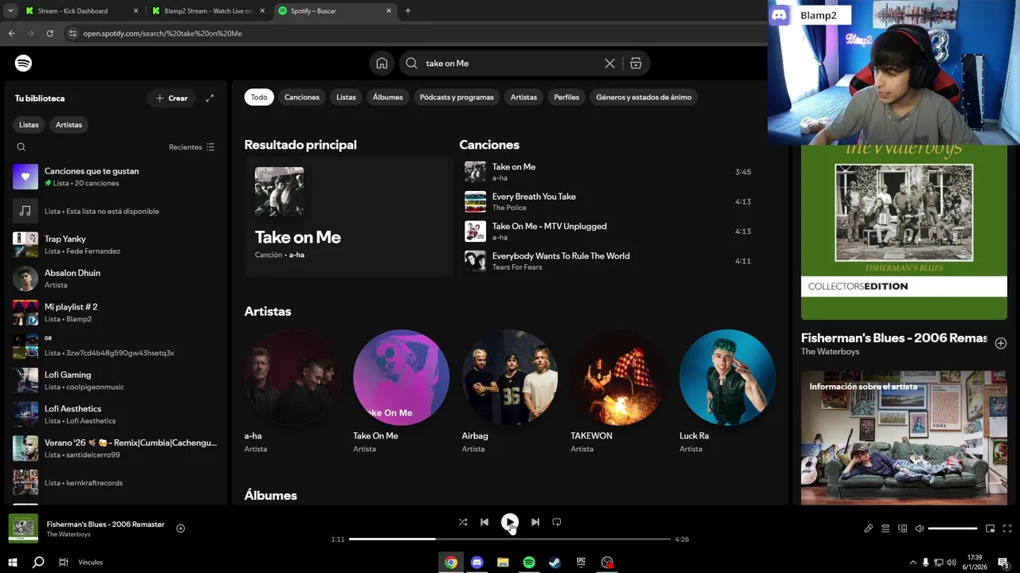This screenshot has width=1020, height=573.
Task: Open the Trap Yanky playlist
Action: 116,244
